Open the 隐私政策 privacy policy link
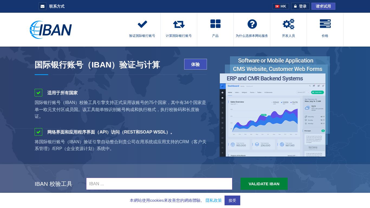 pos(214,200)
